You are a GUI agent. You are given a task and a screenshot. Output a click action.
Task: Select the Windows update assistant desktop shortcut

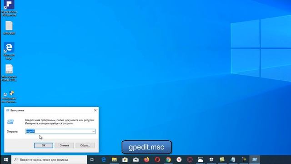coord(9,97)
